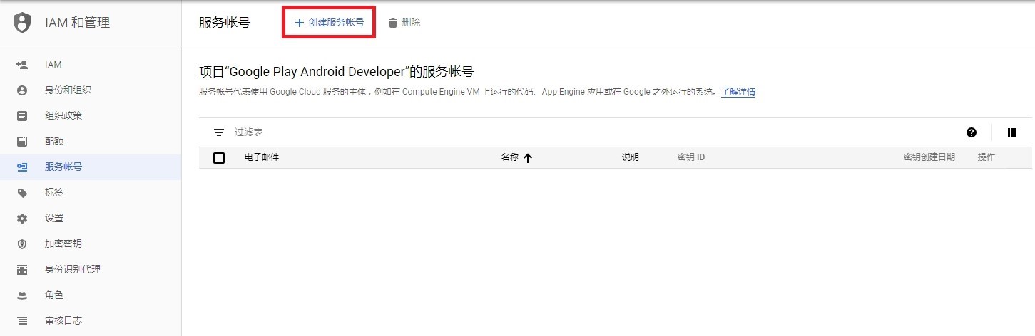
Task: Click the 说明 column header
Action: (x=630, y=157)
